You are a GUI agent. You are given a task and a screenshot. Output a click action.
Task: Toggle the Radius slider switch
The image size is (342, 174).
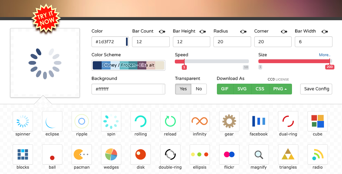[244, 32]
